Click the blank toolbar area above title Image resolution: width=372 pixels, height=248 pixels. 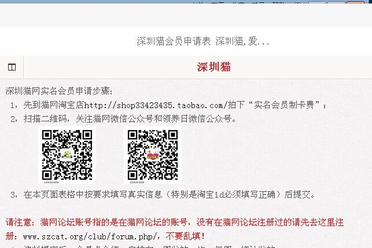[186, 14]
